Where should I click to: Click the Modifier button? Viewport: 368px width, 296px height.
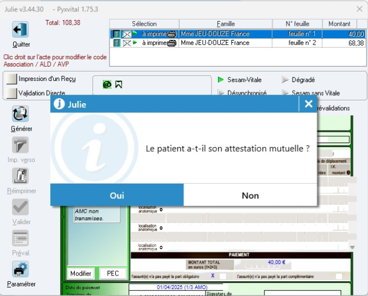point(80,274)
